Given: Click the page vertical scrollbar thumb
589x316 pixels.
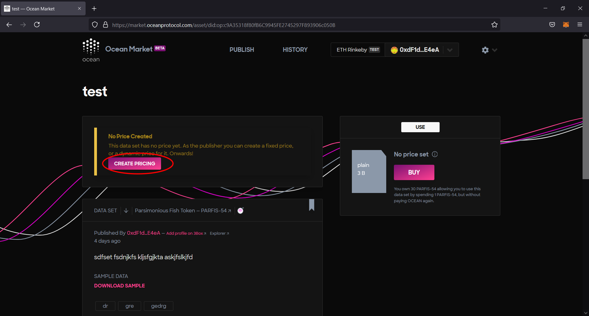Looking at the screenshot, I should (x=586, y=109).
